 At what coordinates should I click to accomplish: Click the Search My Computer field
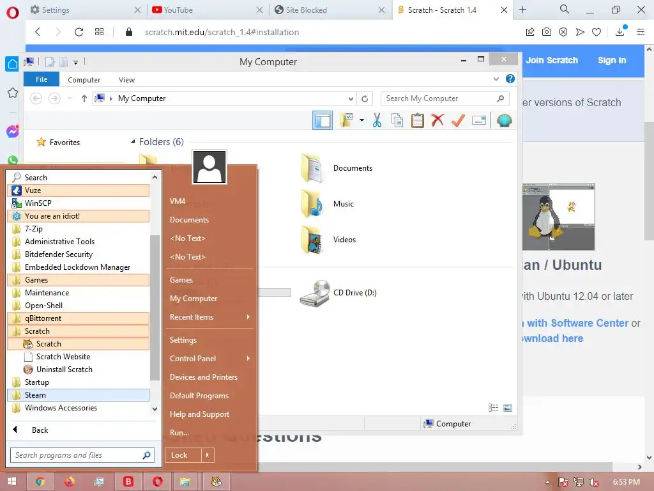click(x=445, y=98)
